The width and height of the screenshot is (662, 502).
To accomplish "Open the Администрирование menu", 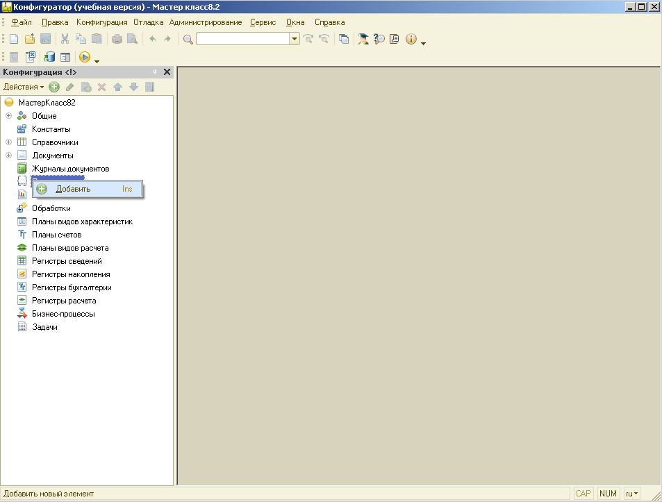I will click(206, 22).
